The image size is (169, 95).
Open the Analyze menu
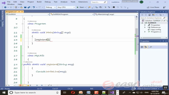point(64,2)
